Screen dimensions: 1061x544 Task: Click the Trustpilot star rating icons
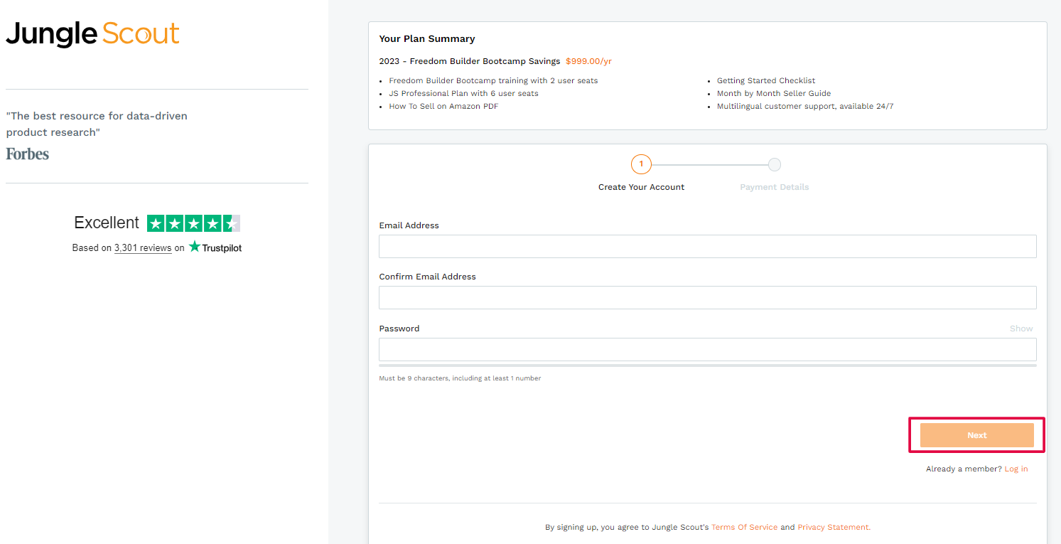[x=193, y=223]
